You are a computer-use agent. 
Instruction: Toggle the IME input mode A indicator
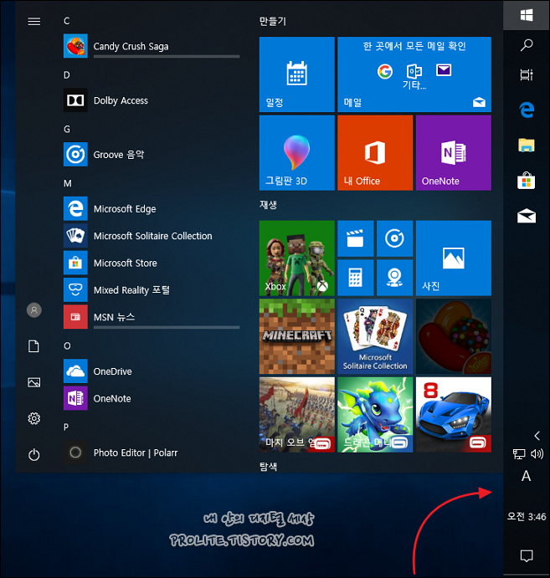coord(527,476)
